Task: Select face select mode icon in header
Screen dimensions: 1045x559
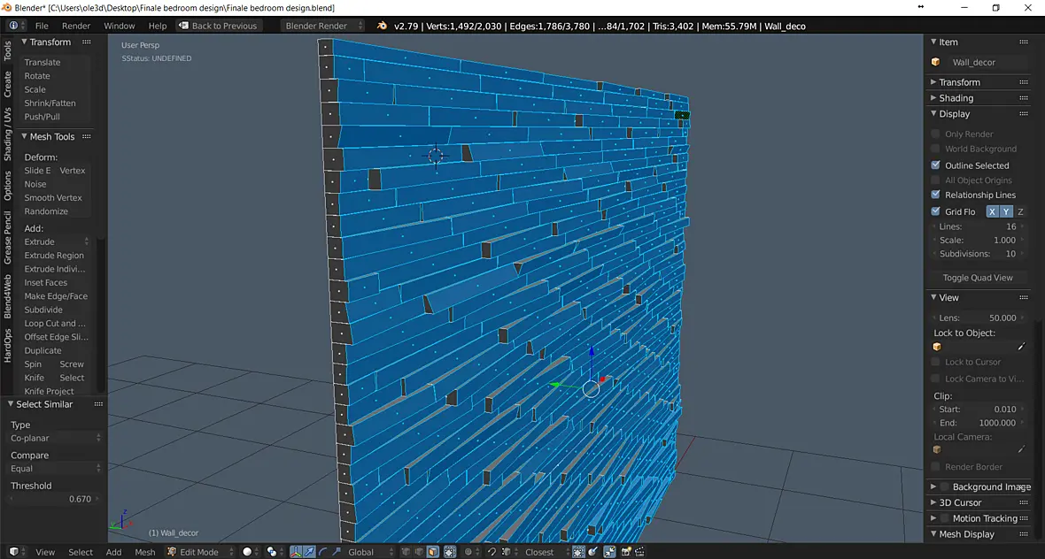Action: click(433, 552)
